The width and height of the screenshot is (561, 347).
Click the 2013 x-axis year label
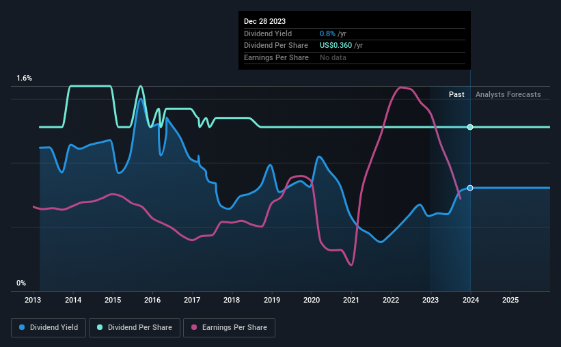tap(33, 300)
